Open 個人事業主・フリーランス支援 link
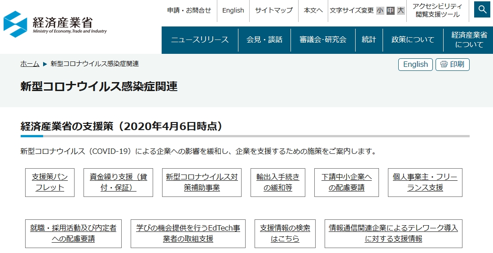 425,182
